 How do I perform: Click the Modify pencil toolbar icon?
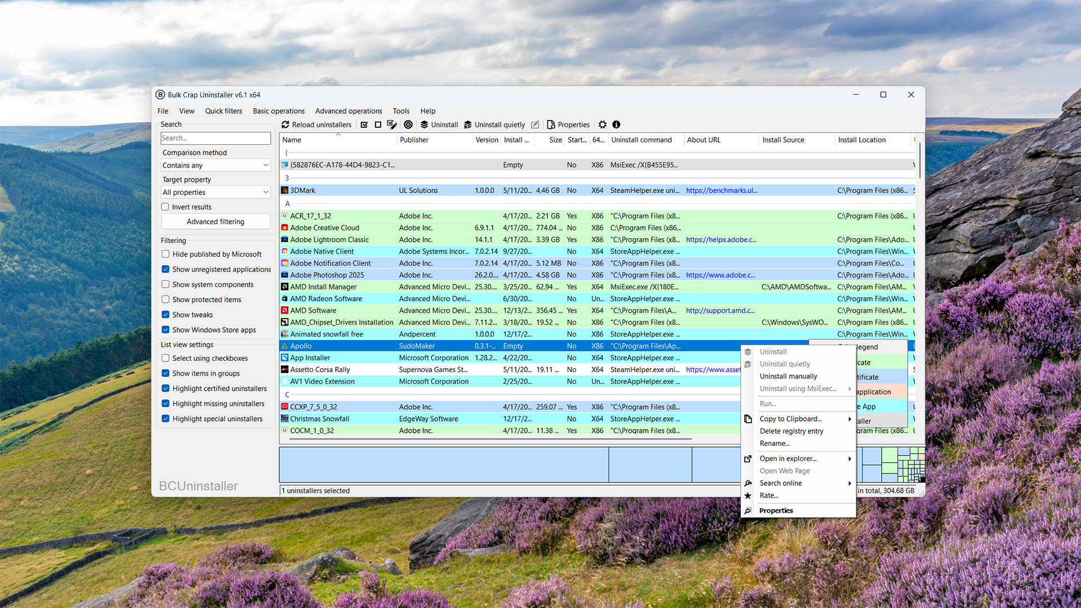(x=535, y=124)
